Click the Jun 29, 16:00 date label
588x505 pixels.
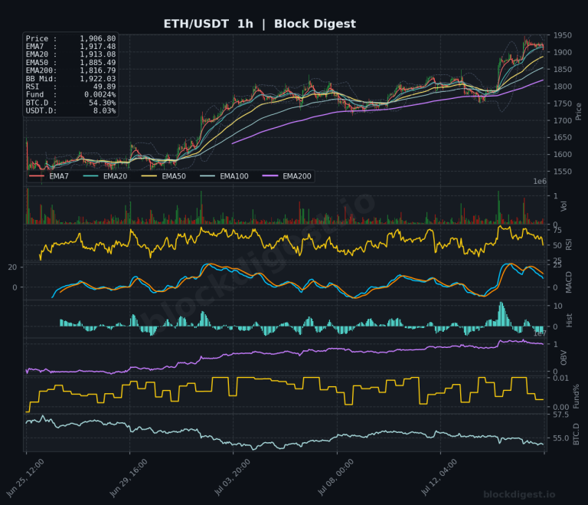coord(129,478)
